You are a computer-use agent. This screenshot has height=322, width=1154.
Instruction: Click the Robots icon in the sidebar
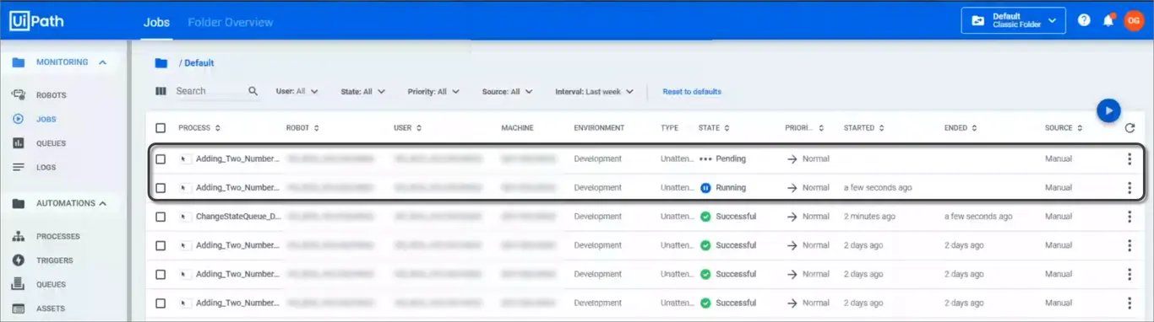18,95
